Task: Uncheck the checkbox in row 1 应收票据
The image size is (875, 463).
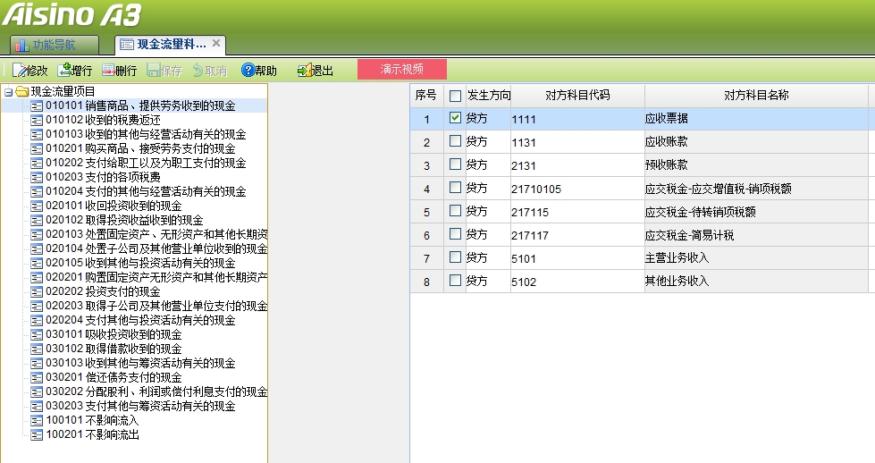Action: pos(456,118)
